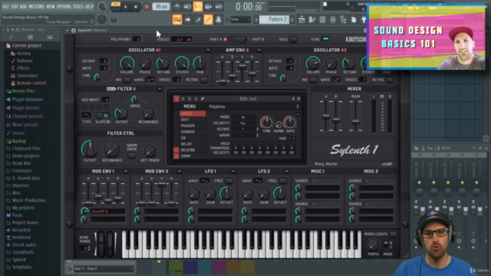Toggle the overdub blend recording icon
Image resolution: width=491 pixels, height=276 pixels.
click(x=208, y=7)
